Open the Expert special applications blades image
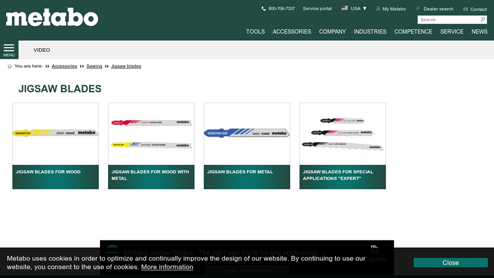This screenshot has height=278, width=494. pyautogui.click(x=343, y=133)
